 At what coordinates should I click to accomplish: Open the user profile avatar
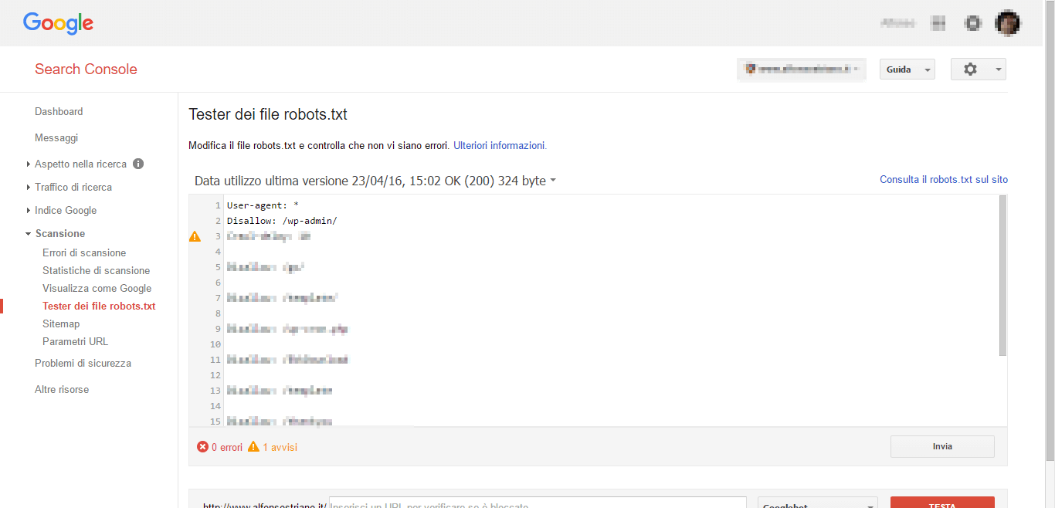[1008, 23]
